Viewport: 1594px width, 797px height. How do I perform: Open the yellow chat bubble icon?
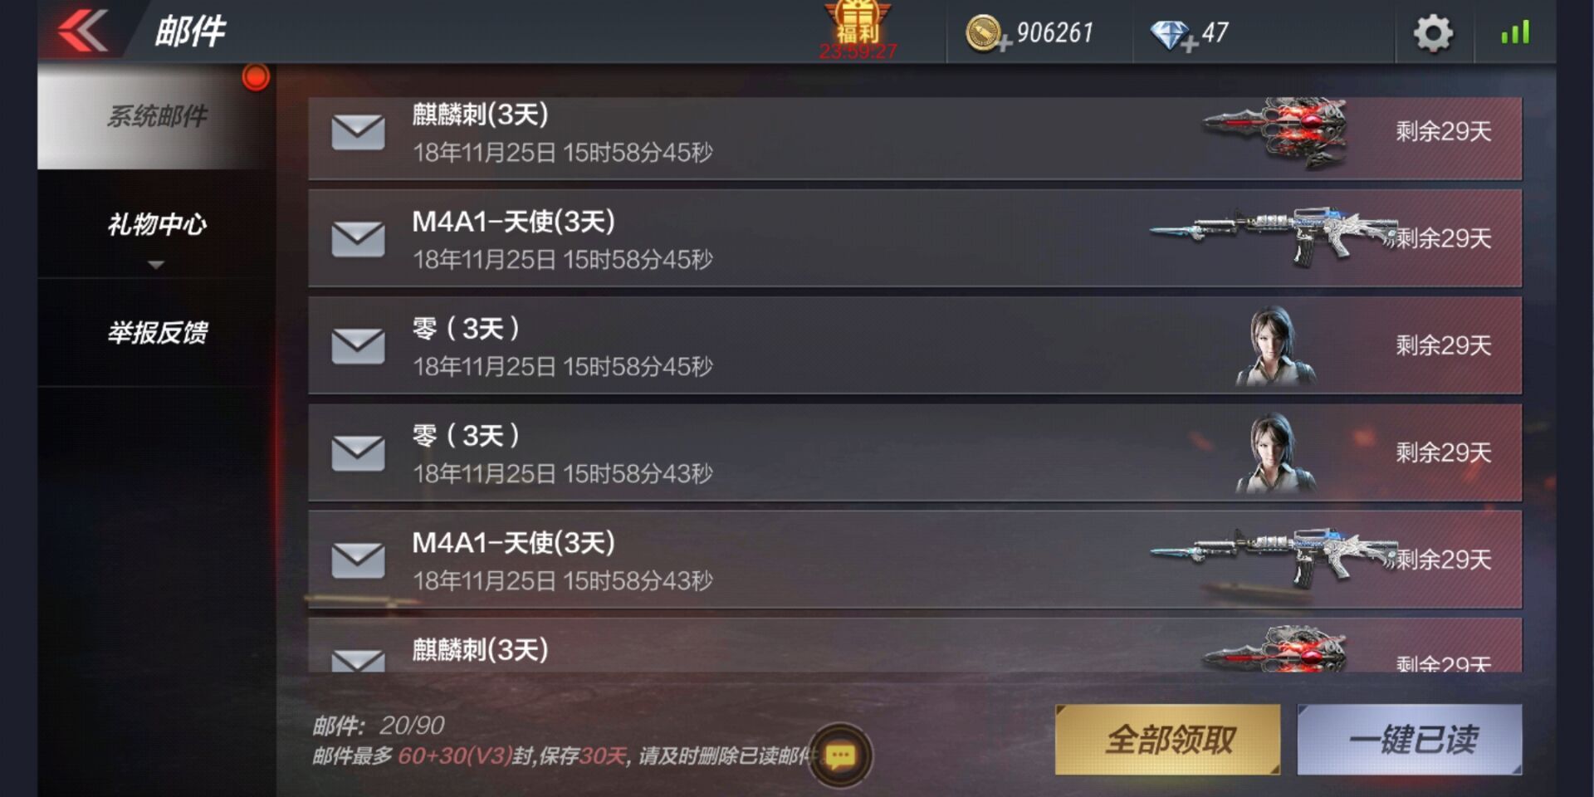[840, 755]
